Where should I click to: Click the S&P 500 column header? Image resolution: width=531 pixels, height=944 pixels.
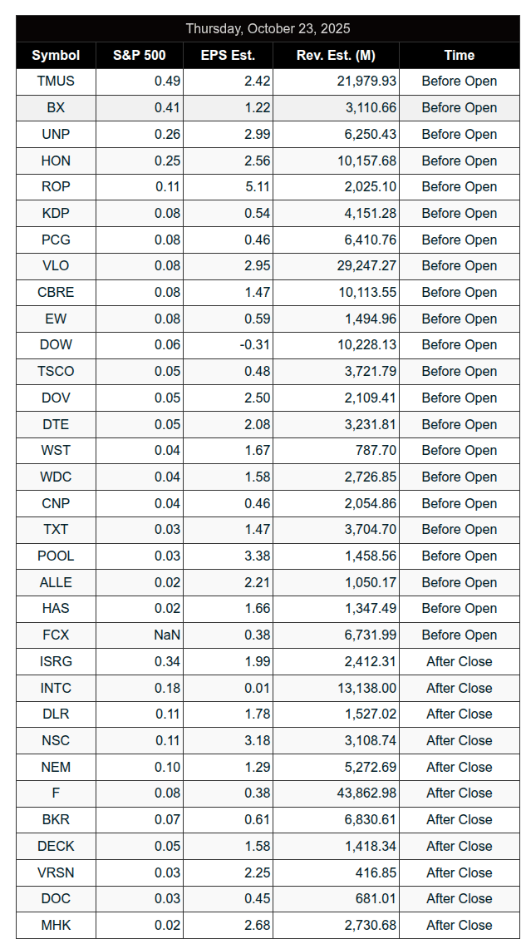(x=140, y=55)
